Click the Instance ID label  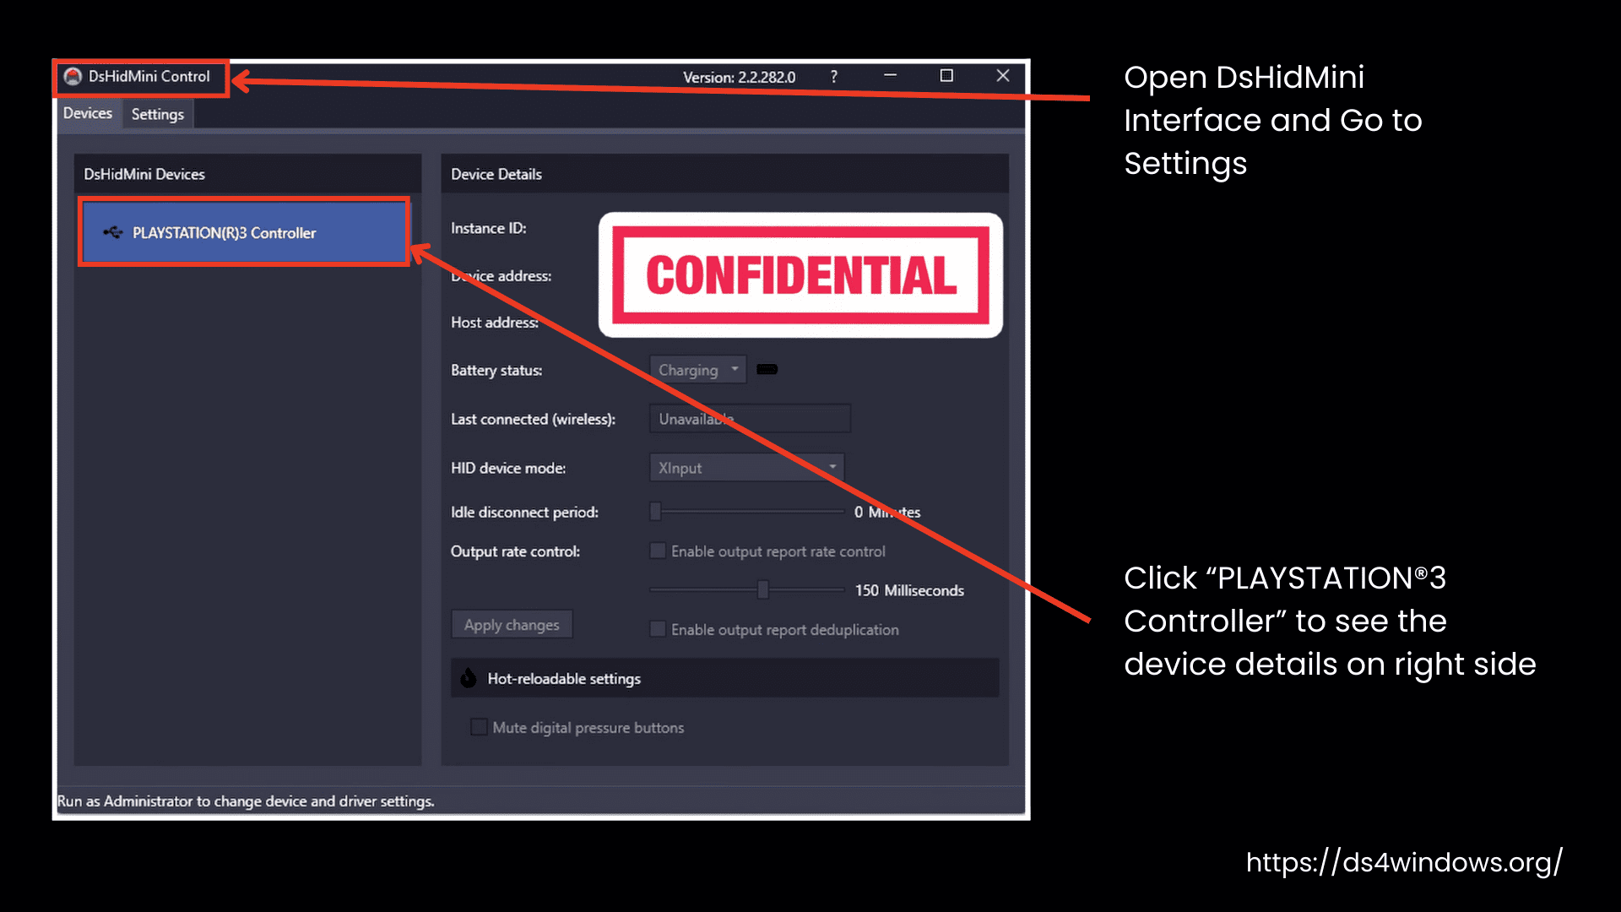pyautogui.click(x=489, y=228)
